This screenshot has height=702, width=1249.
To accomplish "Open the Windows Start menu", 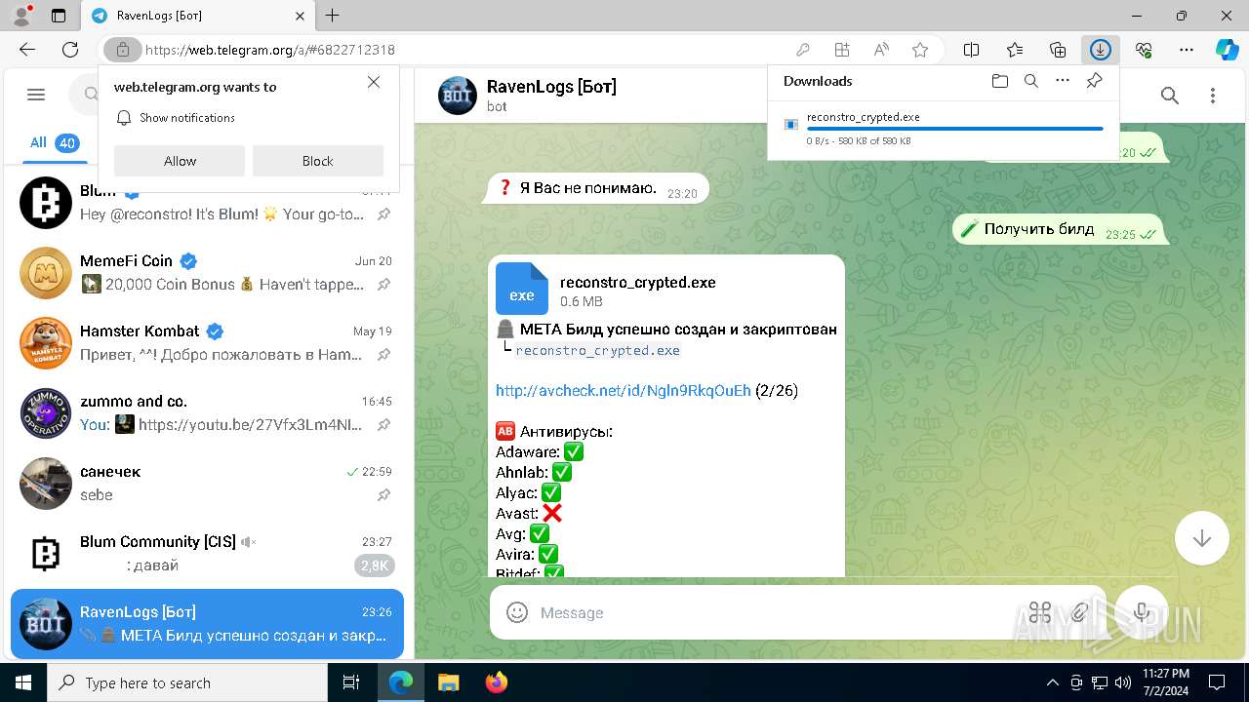I will coord(23,682).
